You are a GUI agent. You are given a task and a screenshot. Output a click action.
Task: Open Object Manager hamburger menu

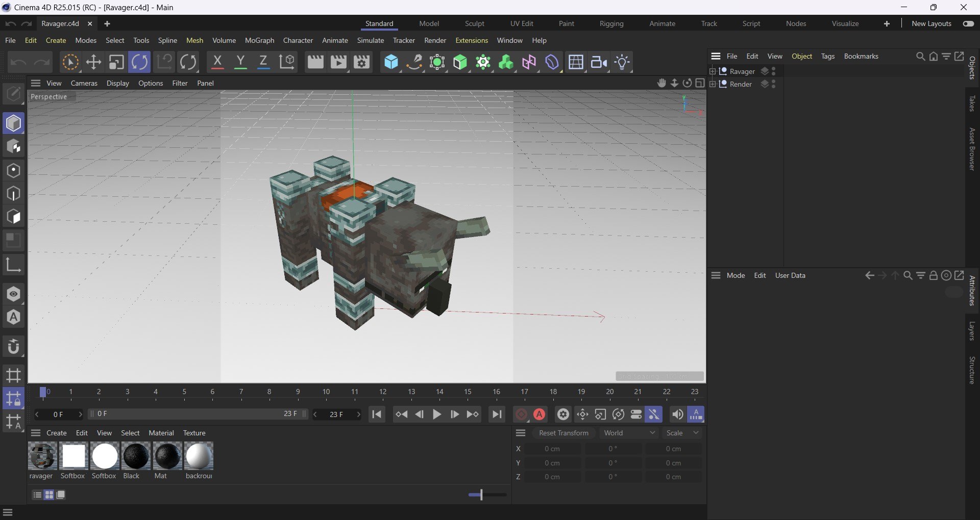716,56
